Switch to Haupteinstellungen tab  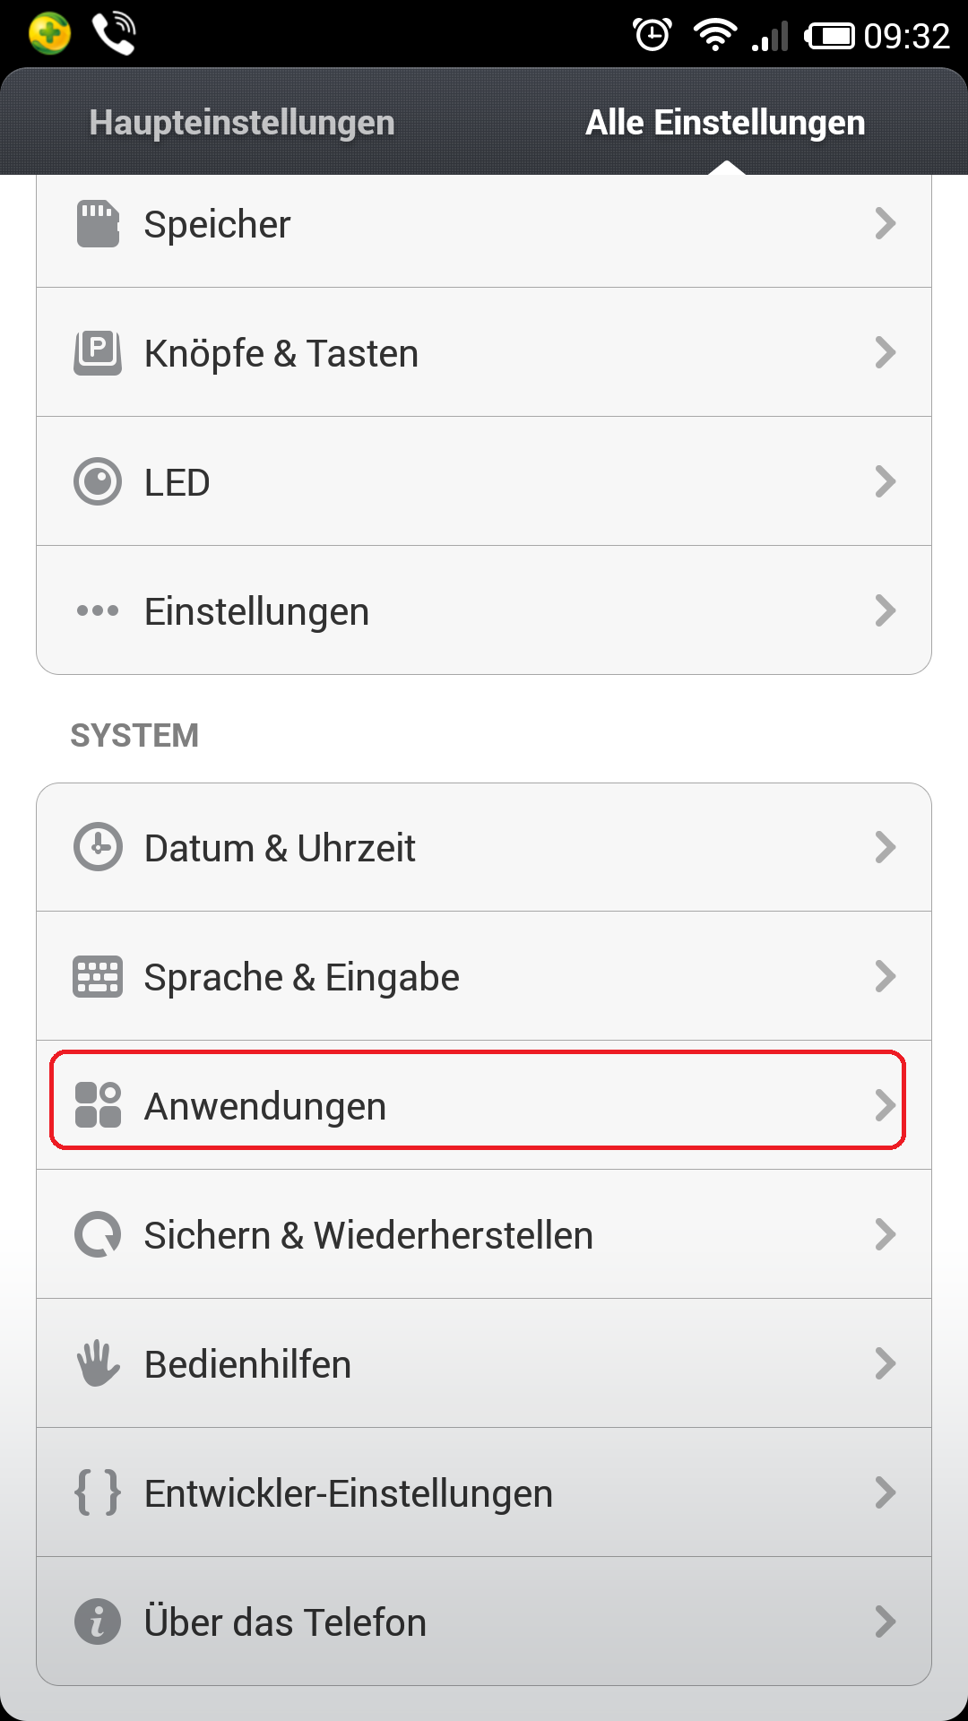click(x=242, y=123)
